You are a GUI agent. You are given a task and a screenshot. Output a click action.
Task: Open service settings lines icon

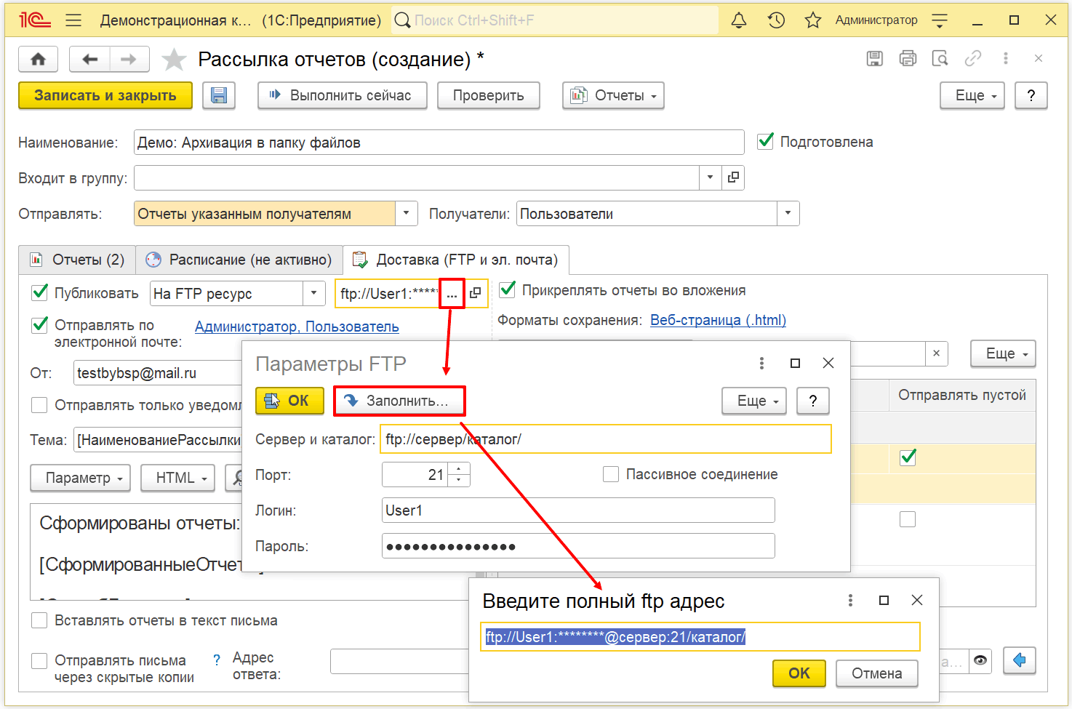tap(940, 20)
